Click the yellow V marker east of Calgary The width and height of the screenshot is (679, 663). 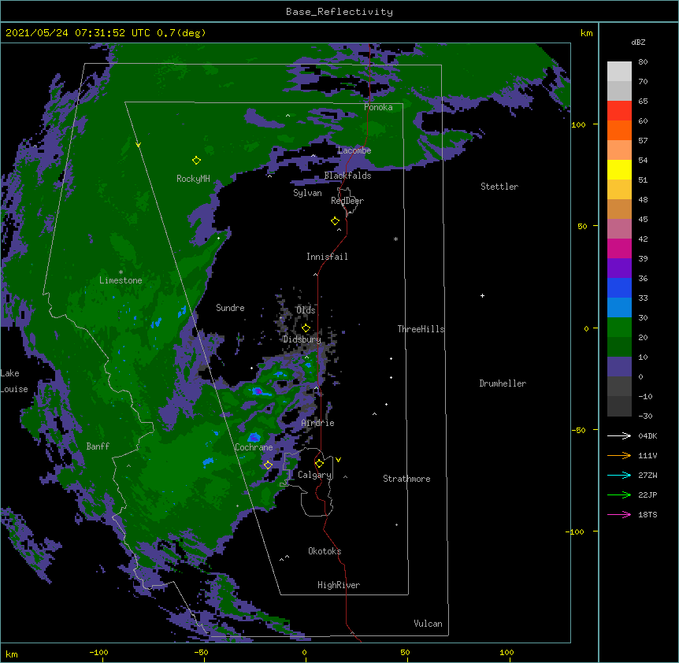tap(338, 460)
